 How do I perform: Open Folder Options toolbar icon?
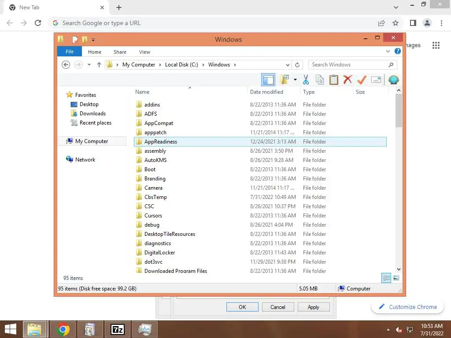284,80
